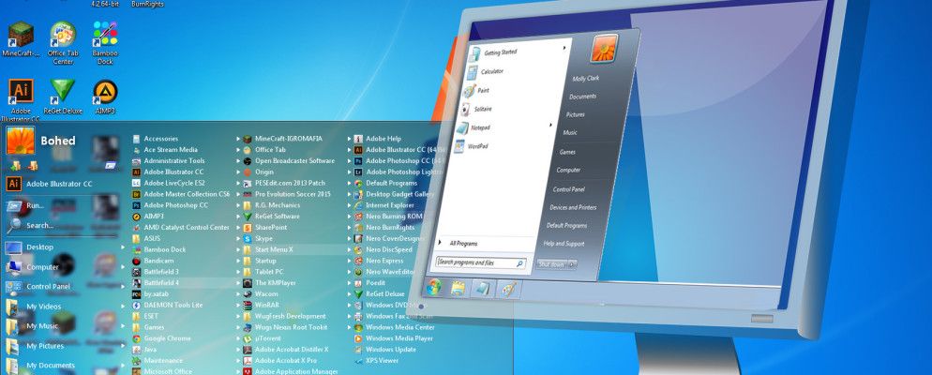Open the MineCraft desktop shortcut icon

21,35
